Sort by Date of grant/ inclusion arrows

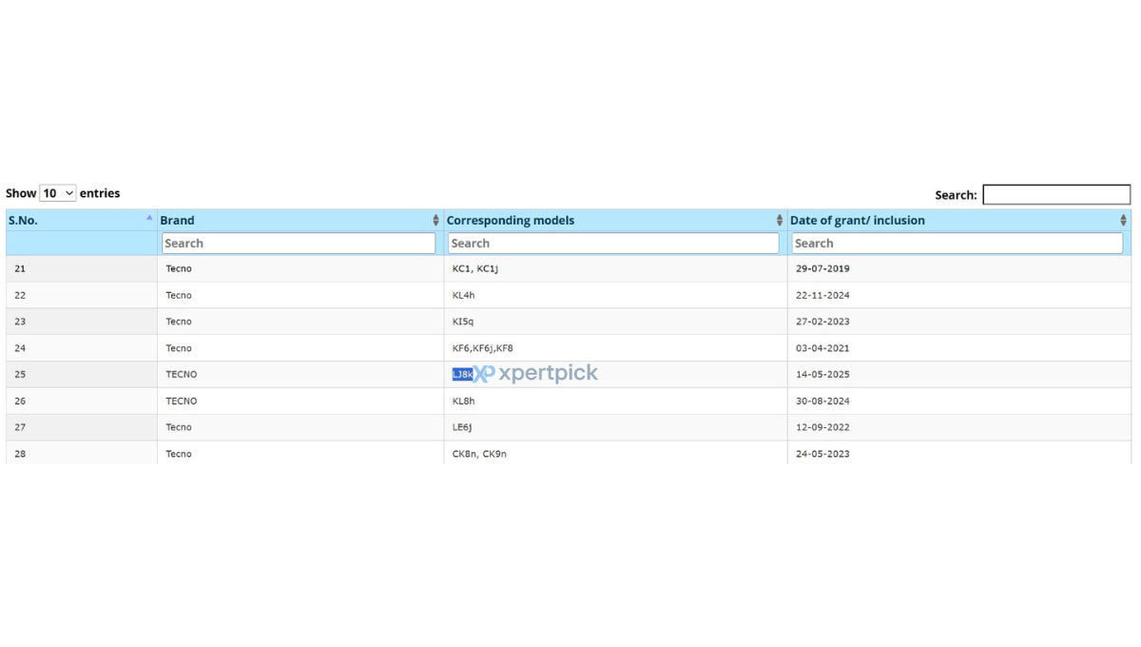[x=1124, y=221]
